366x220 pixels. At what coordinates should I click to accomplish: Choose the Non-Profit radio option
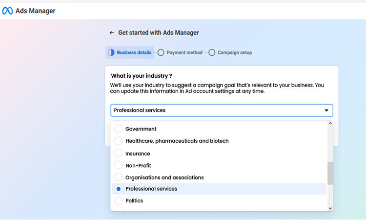point(119,165)
